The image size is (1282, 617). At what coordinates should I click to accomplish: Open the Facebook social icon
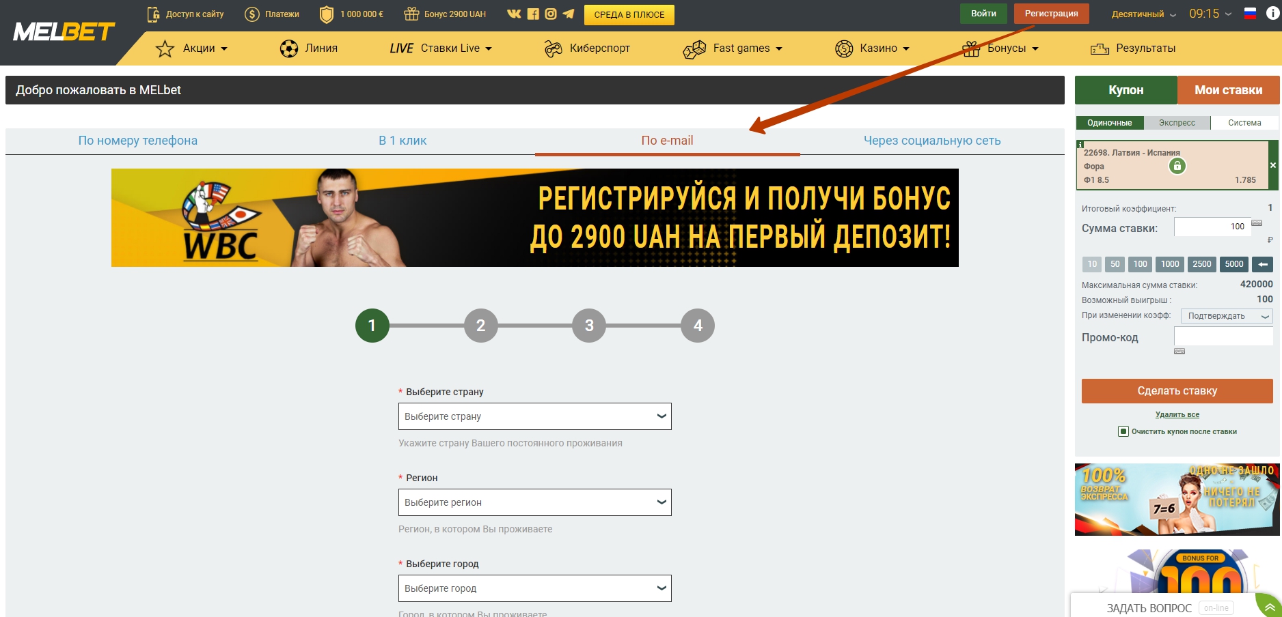point(533,14)
